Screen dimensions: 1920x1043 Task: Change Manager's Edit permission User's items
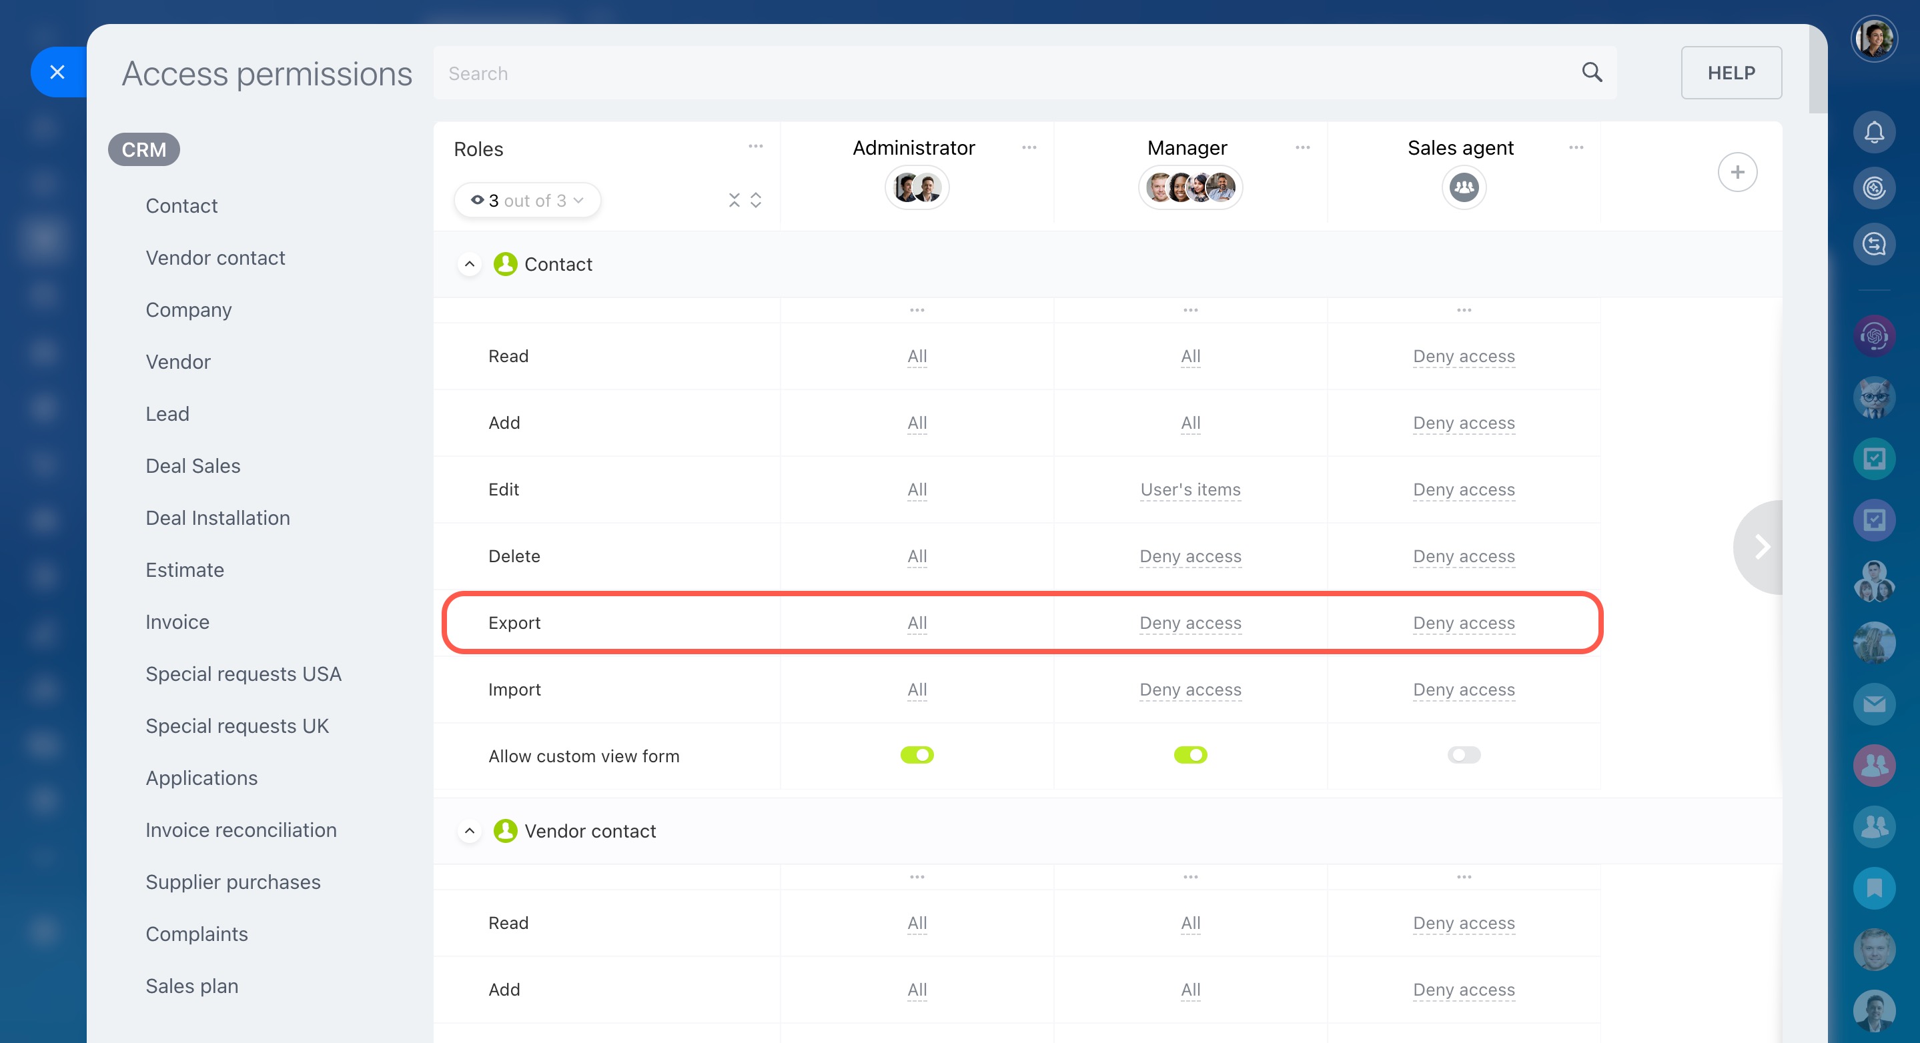tap(1190, 489)
